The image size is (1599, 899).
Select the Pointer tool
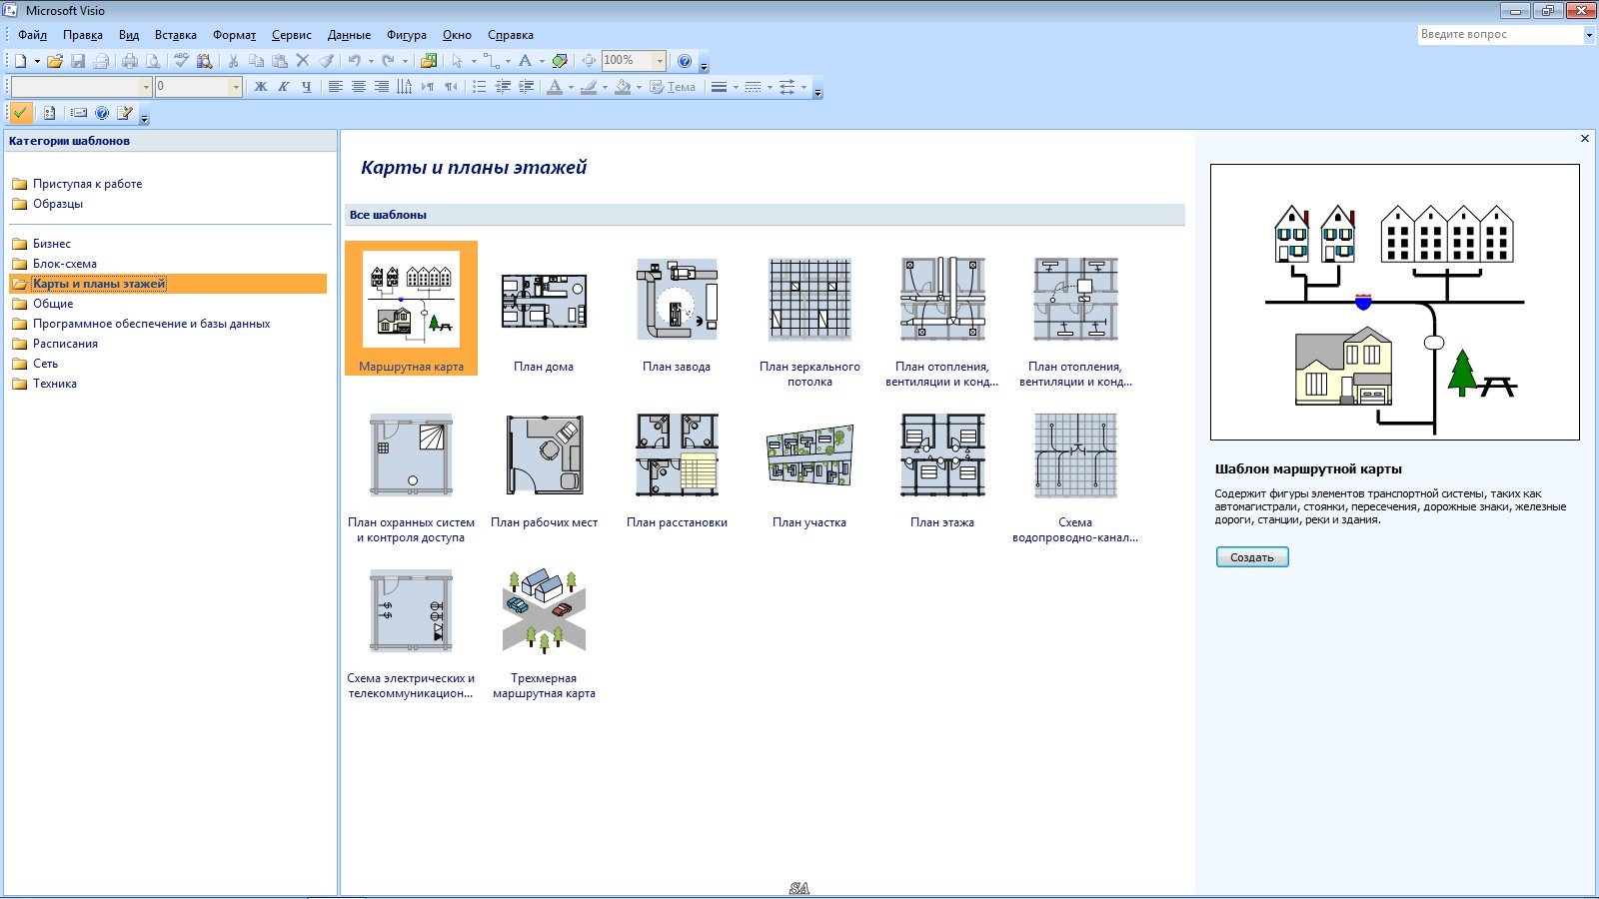click(457, 61)
